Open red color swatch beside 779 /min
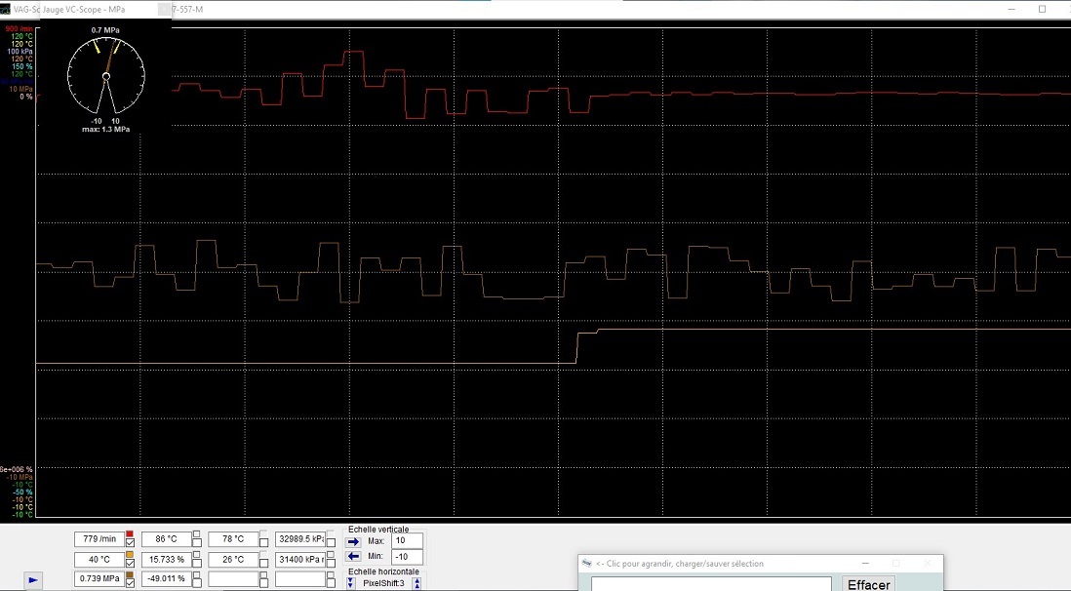Screen dimensions: 1071x591 [x=130, y=533]
